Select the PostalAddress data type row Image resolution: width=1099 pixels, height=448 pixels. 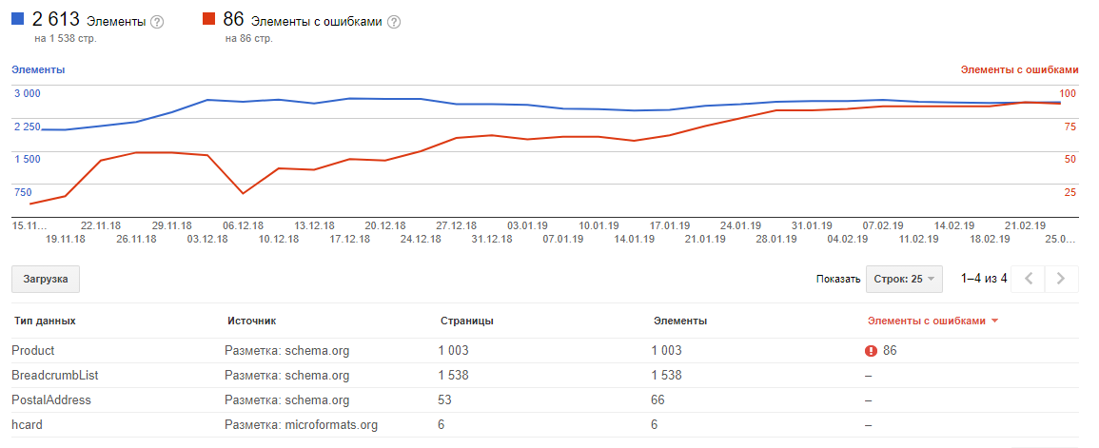coord(51,400)
